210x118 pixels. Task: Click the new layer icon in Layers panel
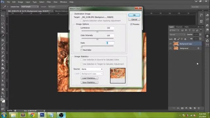[195, 108]
